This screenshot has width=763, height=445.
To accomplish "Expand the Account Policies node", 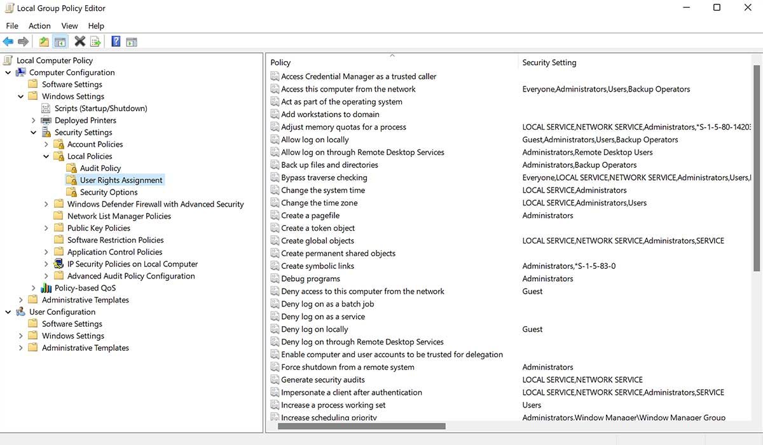I will (x=45, y=144).
